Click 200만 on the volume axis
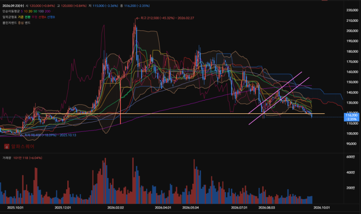The width and height of the screenshot is (361, 214). coord(351,188)
